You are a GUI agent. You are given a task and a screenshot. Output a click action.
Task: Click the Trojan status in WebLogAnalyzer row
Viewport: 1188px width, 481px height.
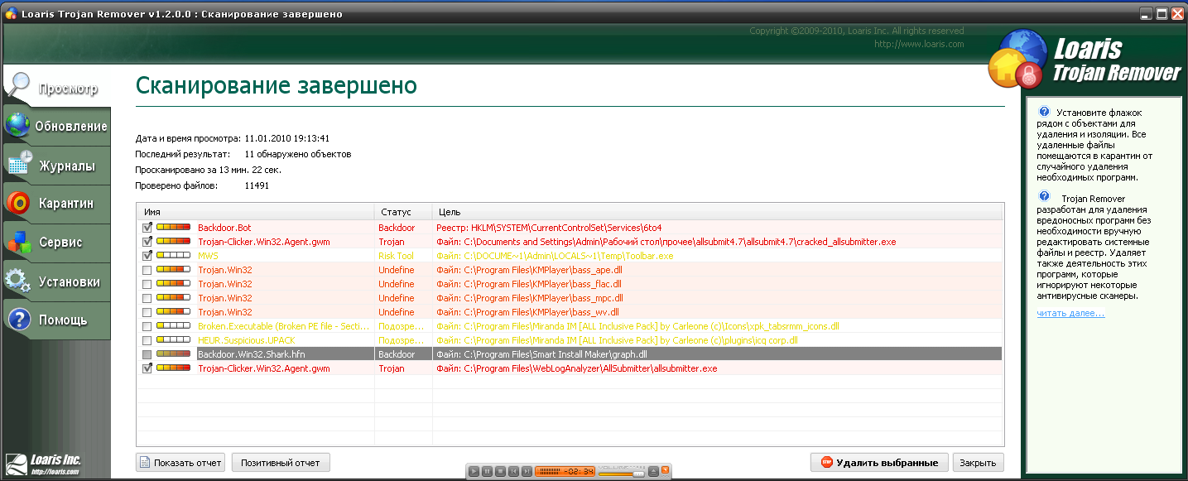(392, 368)
